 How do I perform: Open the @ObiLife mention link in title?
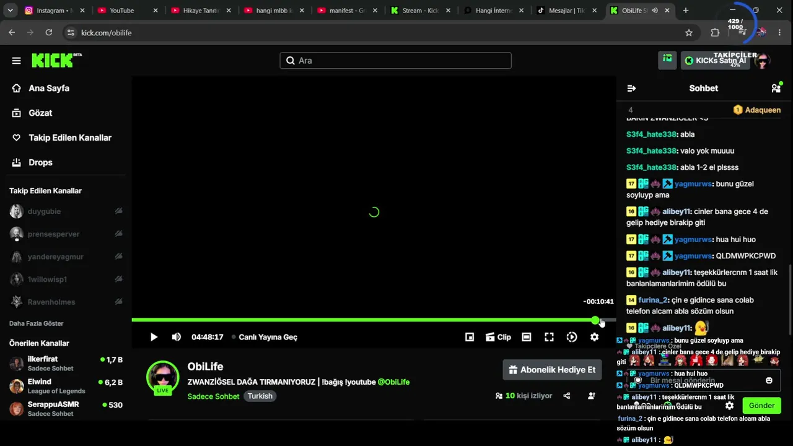[393, 382]
